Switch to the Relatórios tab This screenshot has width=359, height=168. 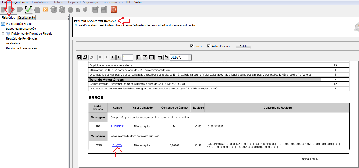(8, 17)
